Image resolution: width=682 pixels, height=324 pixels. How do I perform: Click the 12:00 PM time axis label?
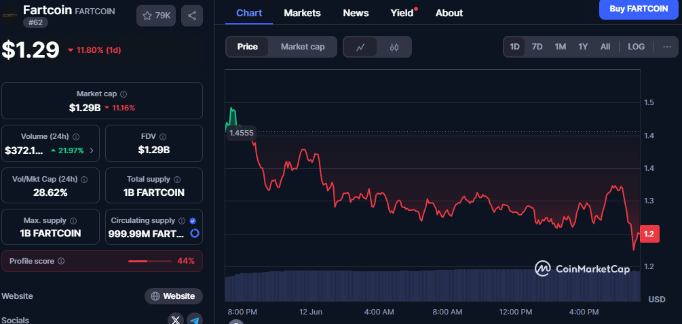516,312
